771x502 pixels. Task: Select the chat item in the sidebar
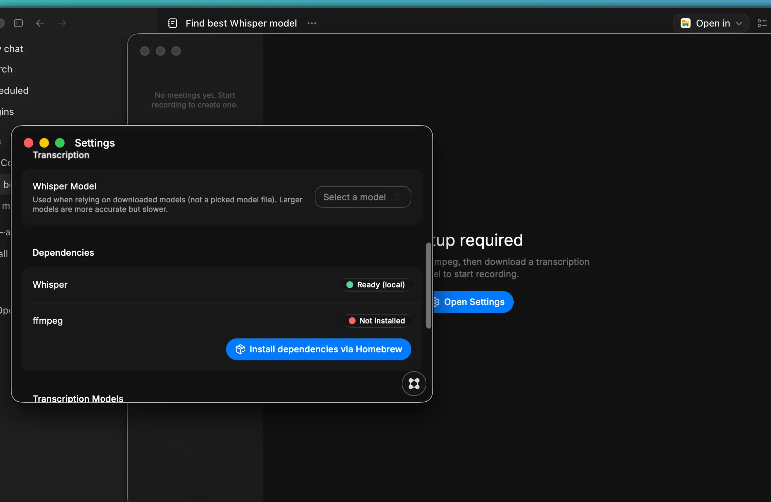point(12,49)
